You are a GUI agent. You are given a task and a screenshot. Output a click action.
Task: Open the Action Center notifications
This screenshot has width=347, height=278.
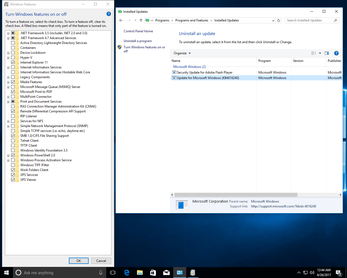coord(338,273)
